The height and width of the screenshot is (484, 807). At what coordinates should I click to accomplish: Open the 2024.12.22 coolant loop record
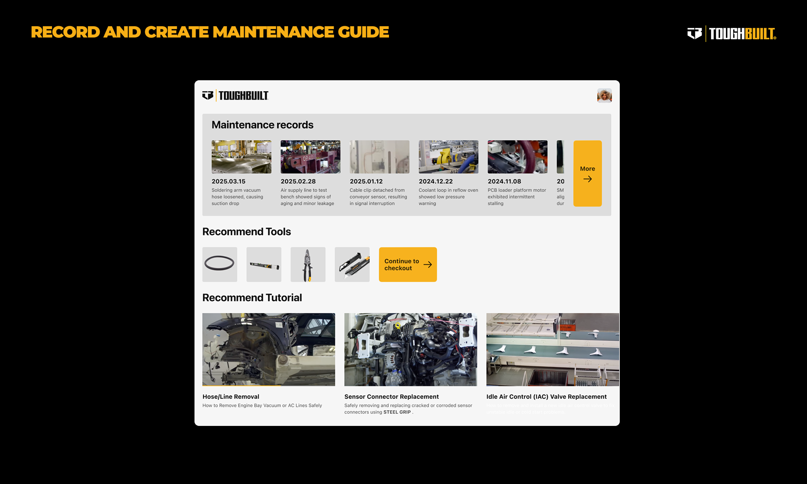pos(448,157)
